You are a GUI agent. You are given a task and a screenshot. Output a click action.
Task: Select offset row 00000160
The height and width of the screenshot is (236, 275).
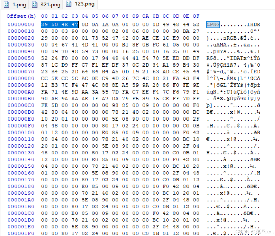point(21,173)
